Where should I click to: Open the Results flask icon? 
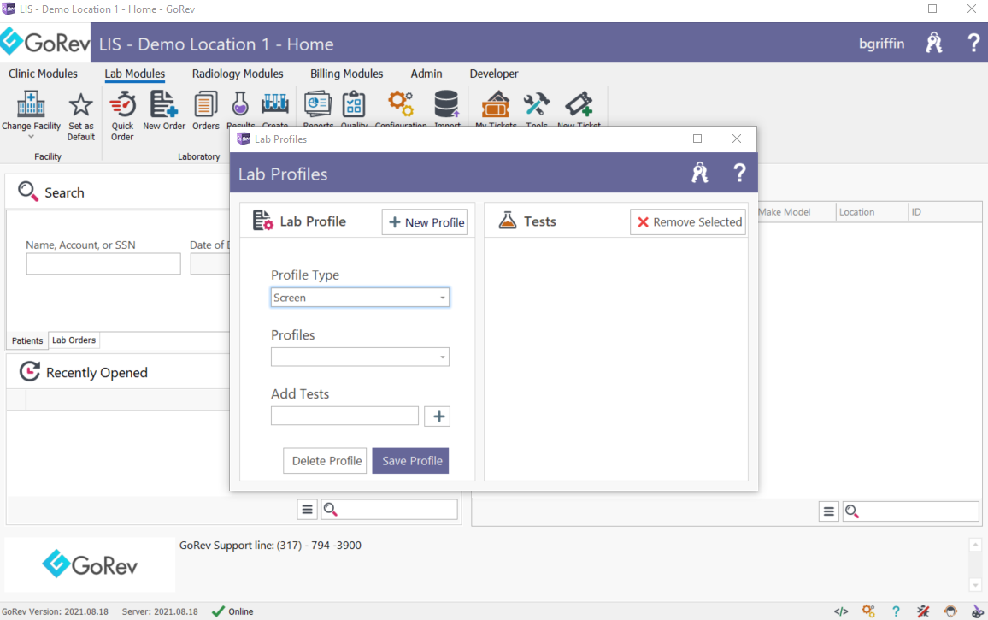[x=240, y=104]
